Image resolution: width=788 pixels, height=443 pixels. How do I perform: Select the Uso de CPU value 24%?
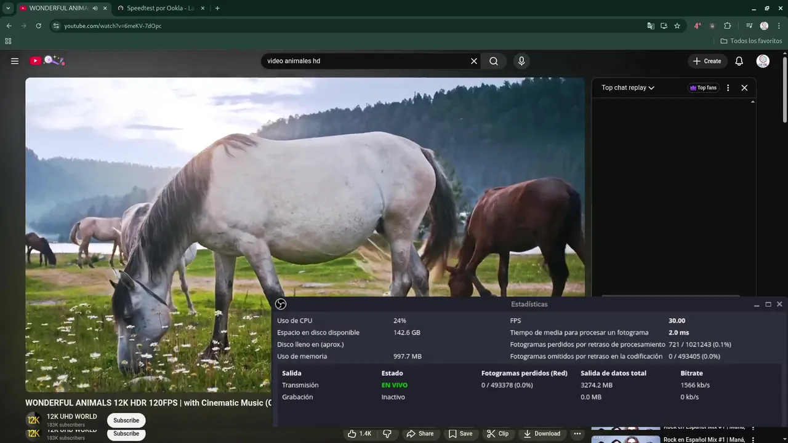click(400, 321)
